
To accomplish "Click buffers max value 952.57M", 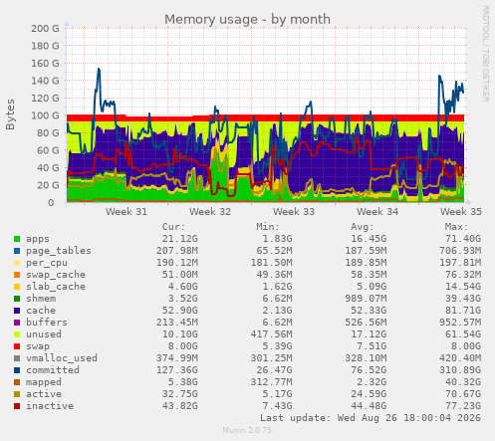I will (460, 323).
